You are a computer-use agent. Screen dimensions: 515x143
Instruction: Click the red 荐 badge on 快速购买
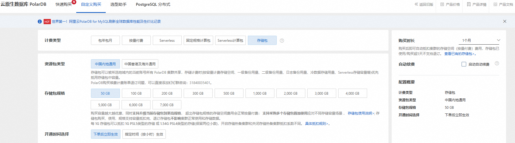pyautogui.click(x=74, y=2)
